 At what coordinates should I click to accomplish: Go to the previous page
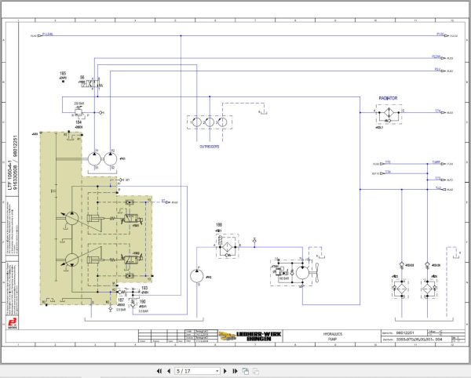tap(169, 371)
